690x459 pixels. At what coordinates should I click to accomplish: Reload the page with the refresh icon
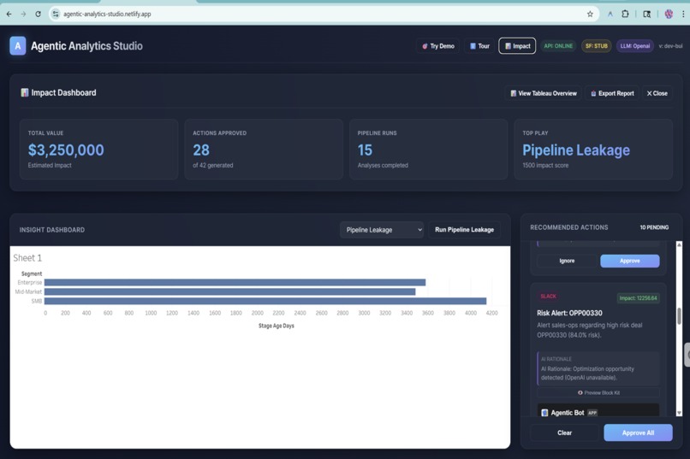pos(39,14)
